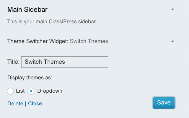This screenshot has width=189, height=118.
Task: Click the Close link
Action: [35, 104]
